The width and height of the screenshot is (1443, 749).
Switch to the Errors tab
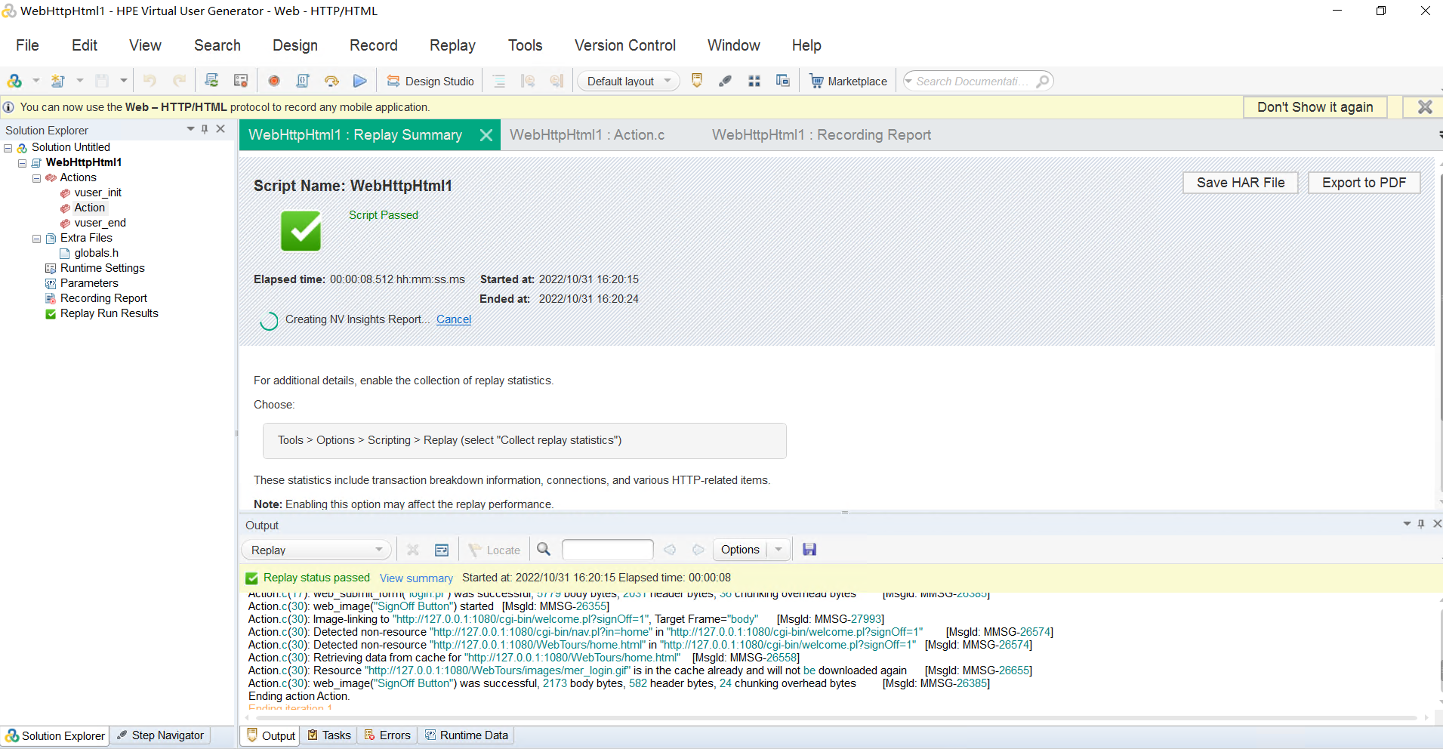(x=387, y=735)
